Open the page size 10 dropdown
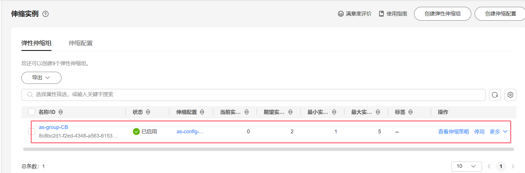Image resolution: width=525 pixels, height=173 pixels. [x=466, y=166]
